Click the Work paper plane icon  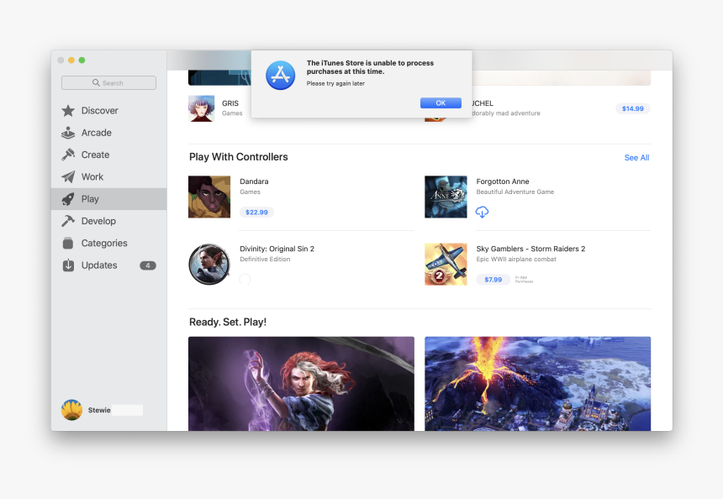point(68,177)
